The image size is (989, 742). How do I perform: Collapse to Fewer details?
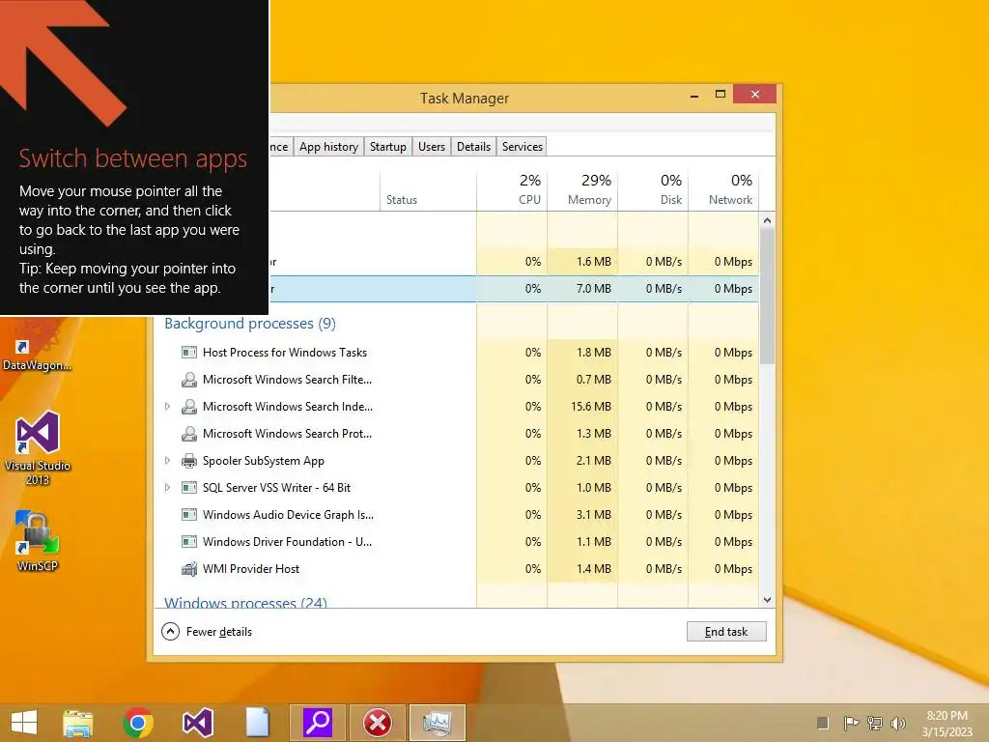pyautogui.click(x=207, y=632)
